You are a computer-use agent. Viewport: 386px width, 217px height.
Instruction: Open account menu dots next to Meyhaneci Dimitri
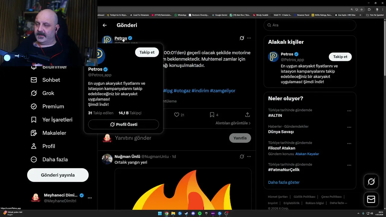[90, 198]
